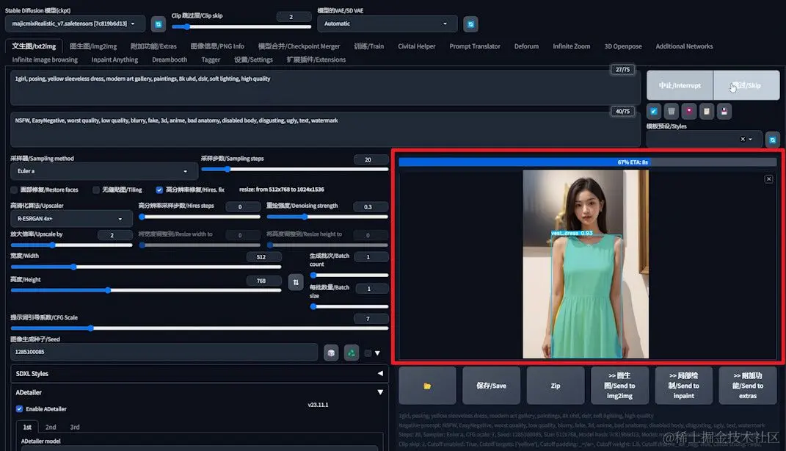The height and width of the screenshot is (451, 786).
Task: Open Checkpoint Merger tab
Action: pos(299,46)
